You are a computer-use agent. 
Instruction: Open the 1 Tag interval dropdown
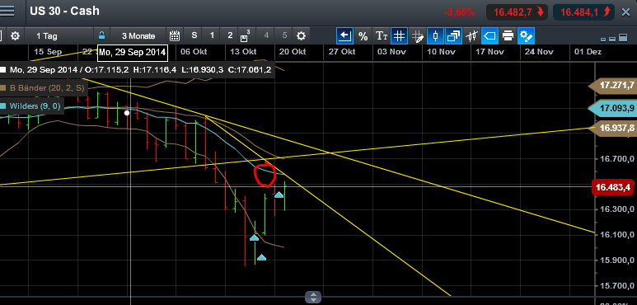(x=47, y=36)
